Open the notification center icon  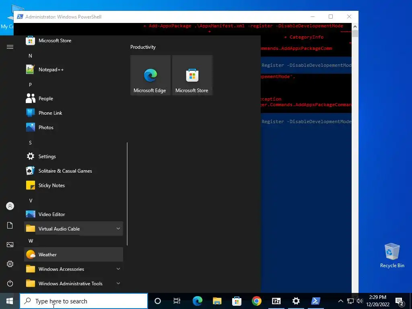[x=400, y=301]
